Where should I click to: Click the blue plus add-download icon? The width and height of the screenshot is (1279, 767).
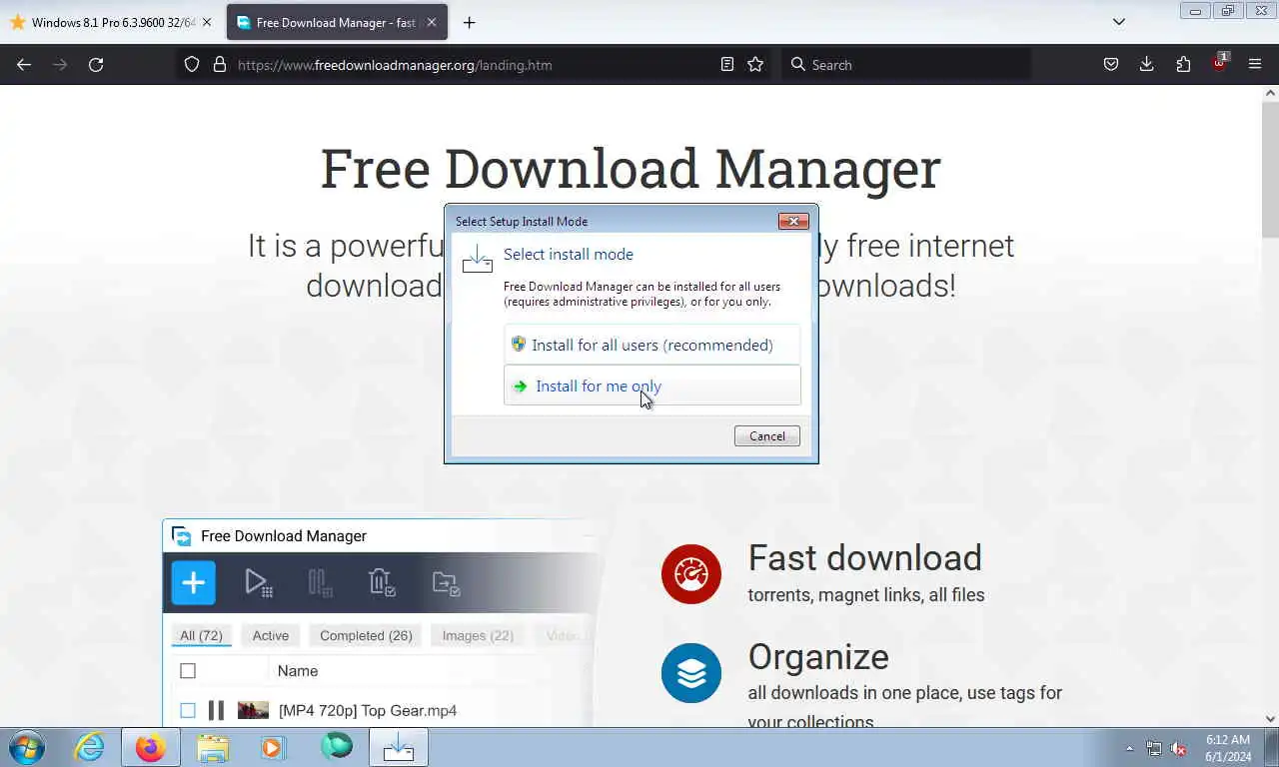pos(193,582)
